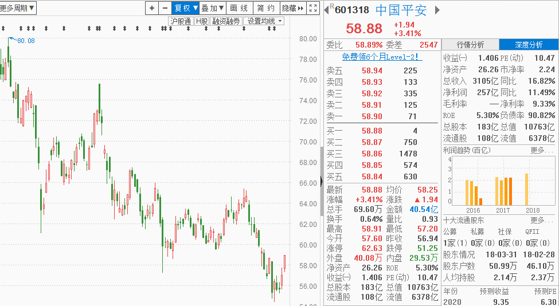The image size is (559, 306).
Task: Click the 买五 price 58.84
Action: tap(372, 176)
